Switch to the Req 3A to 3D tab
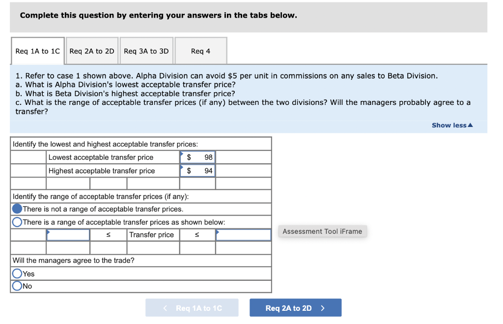Viewport: 503px width, 324px height. 146,51
